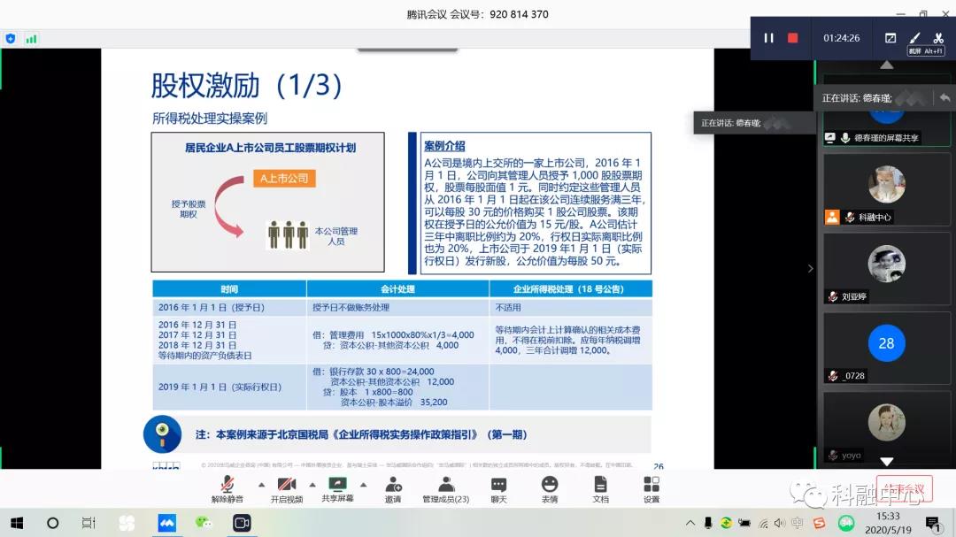Image resolution: width=956 pixels, height=537 pixels.
Task: Select 刘亚婷 participant video thumbnail
Action: 886,265
